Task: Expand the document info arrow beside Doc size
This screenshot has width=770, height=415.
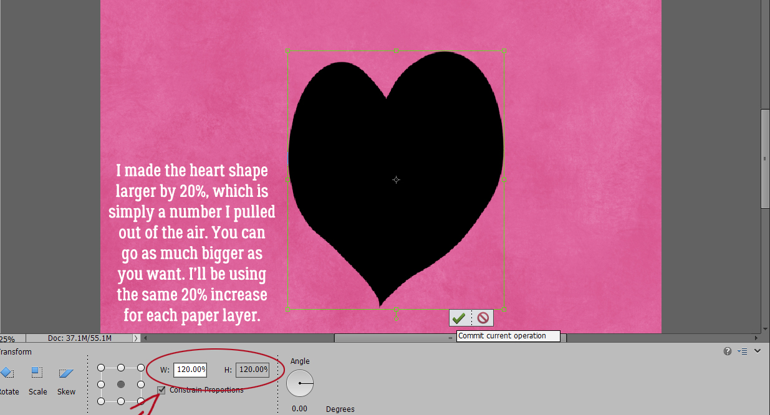Action: pos(137,338)
